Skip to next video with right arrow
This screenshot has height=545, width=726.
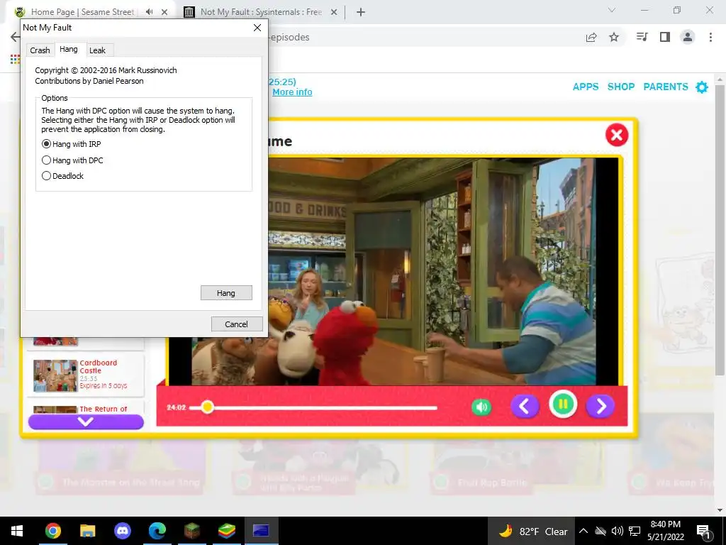click(601, 406)
